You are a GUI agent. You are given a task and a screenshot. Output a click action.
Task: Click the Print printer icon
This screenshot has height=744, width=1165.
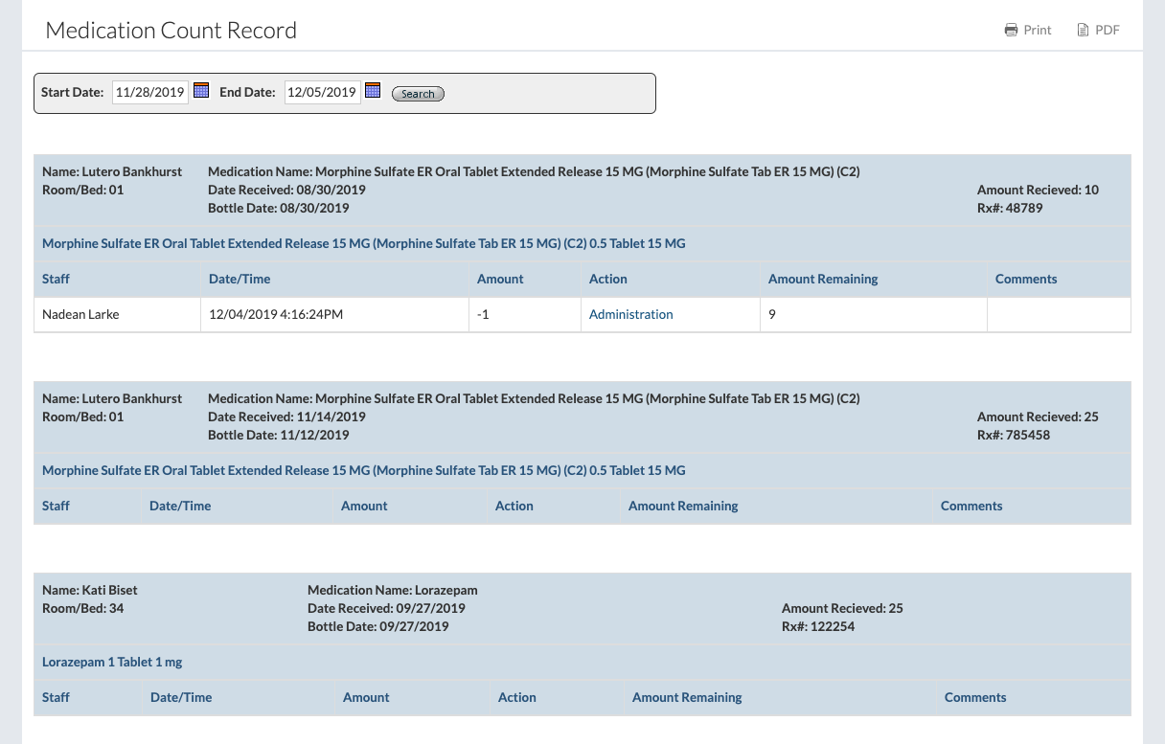pos(1011,30)
